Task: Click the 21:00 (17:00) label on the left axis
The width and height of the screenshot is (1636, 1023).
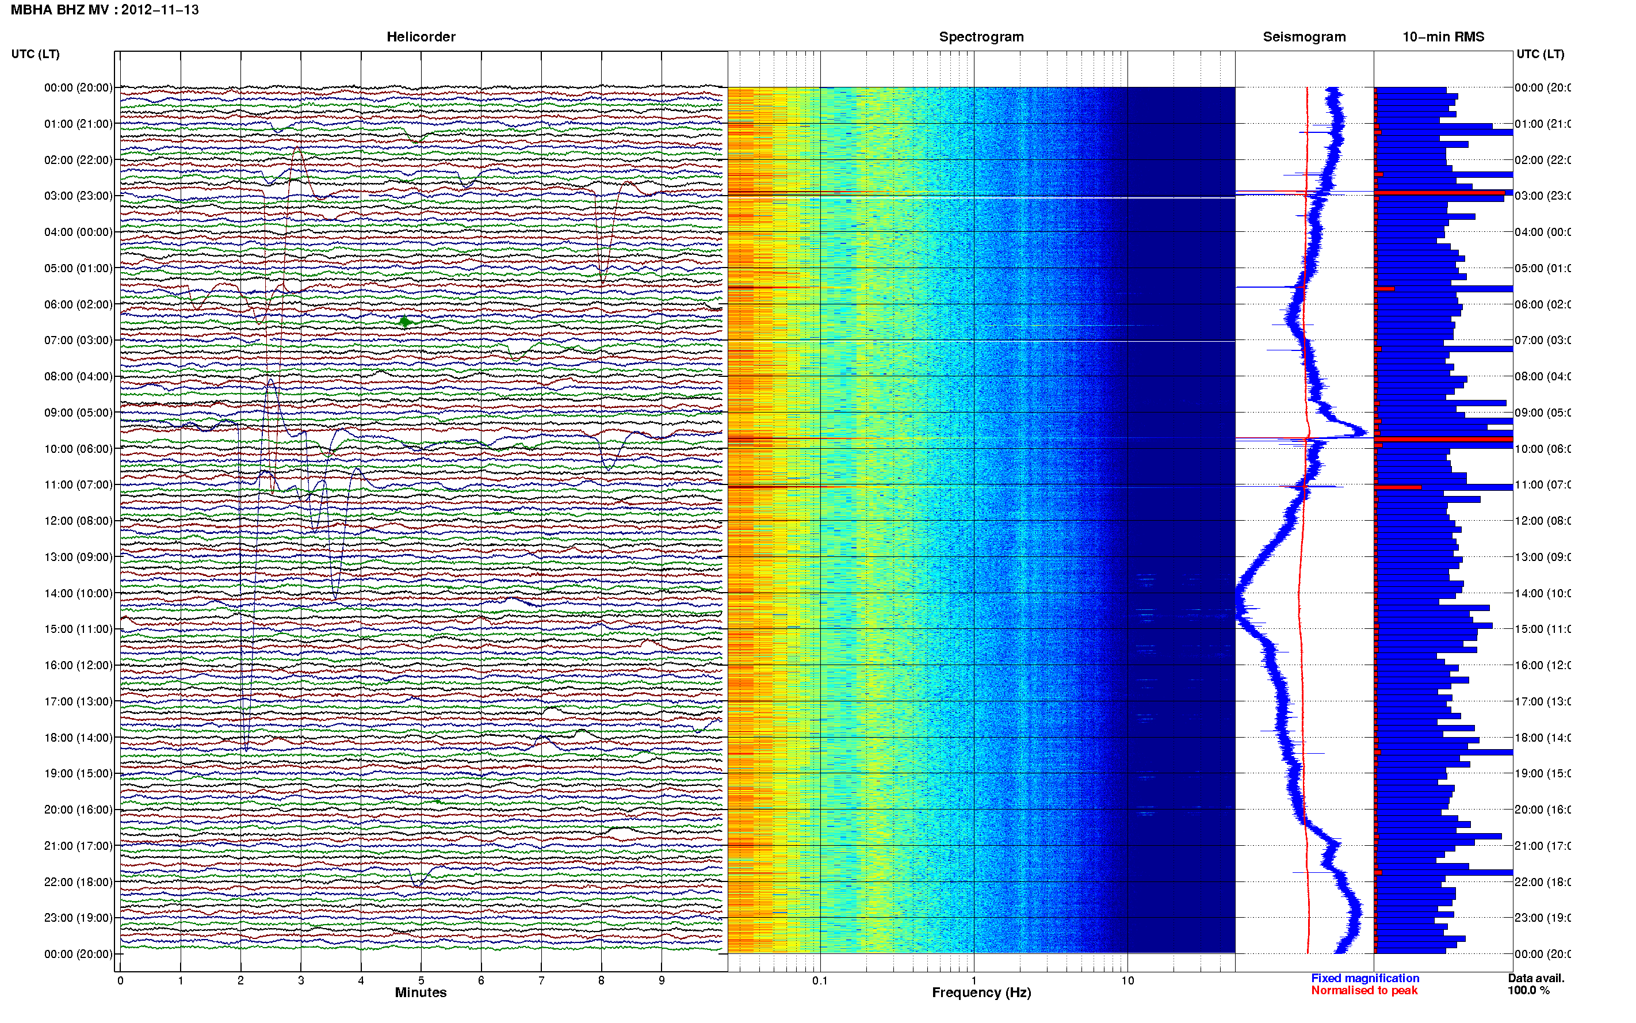Action: 78,846
